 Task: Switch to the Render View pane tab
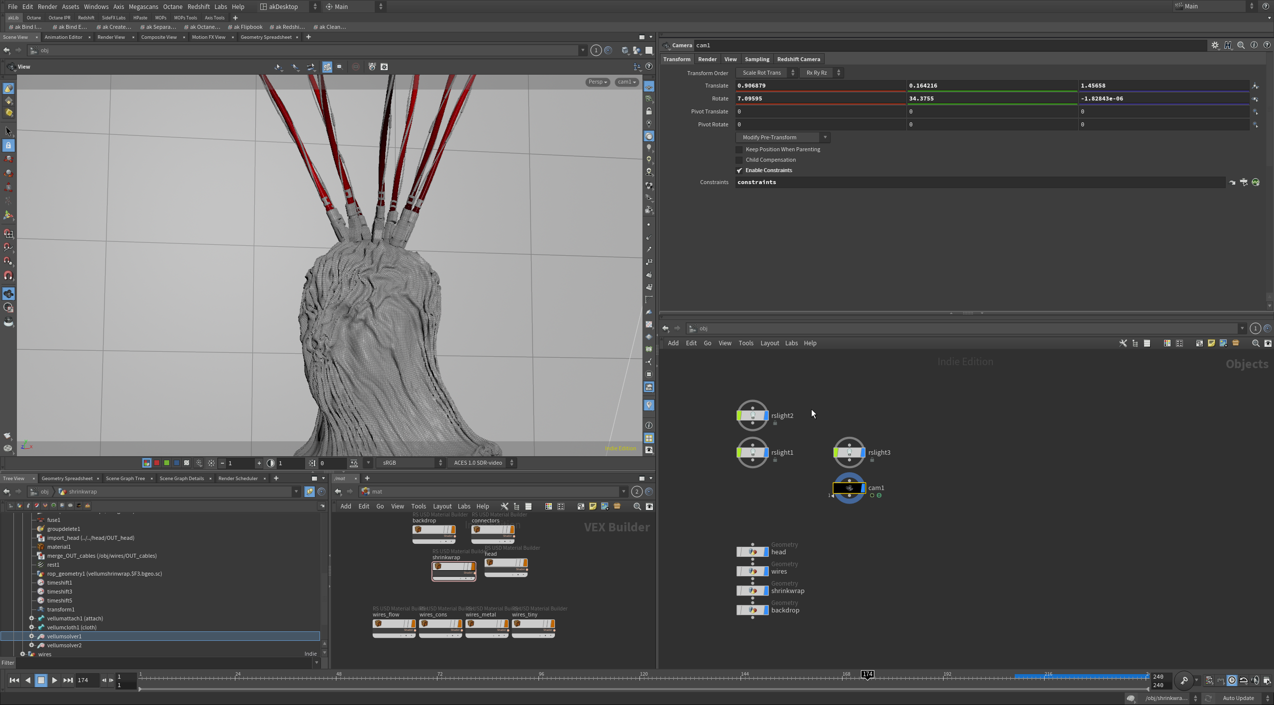click(111, 37)
